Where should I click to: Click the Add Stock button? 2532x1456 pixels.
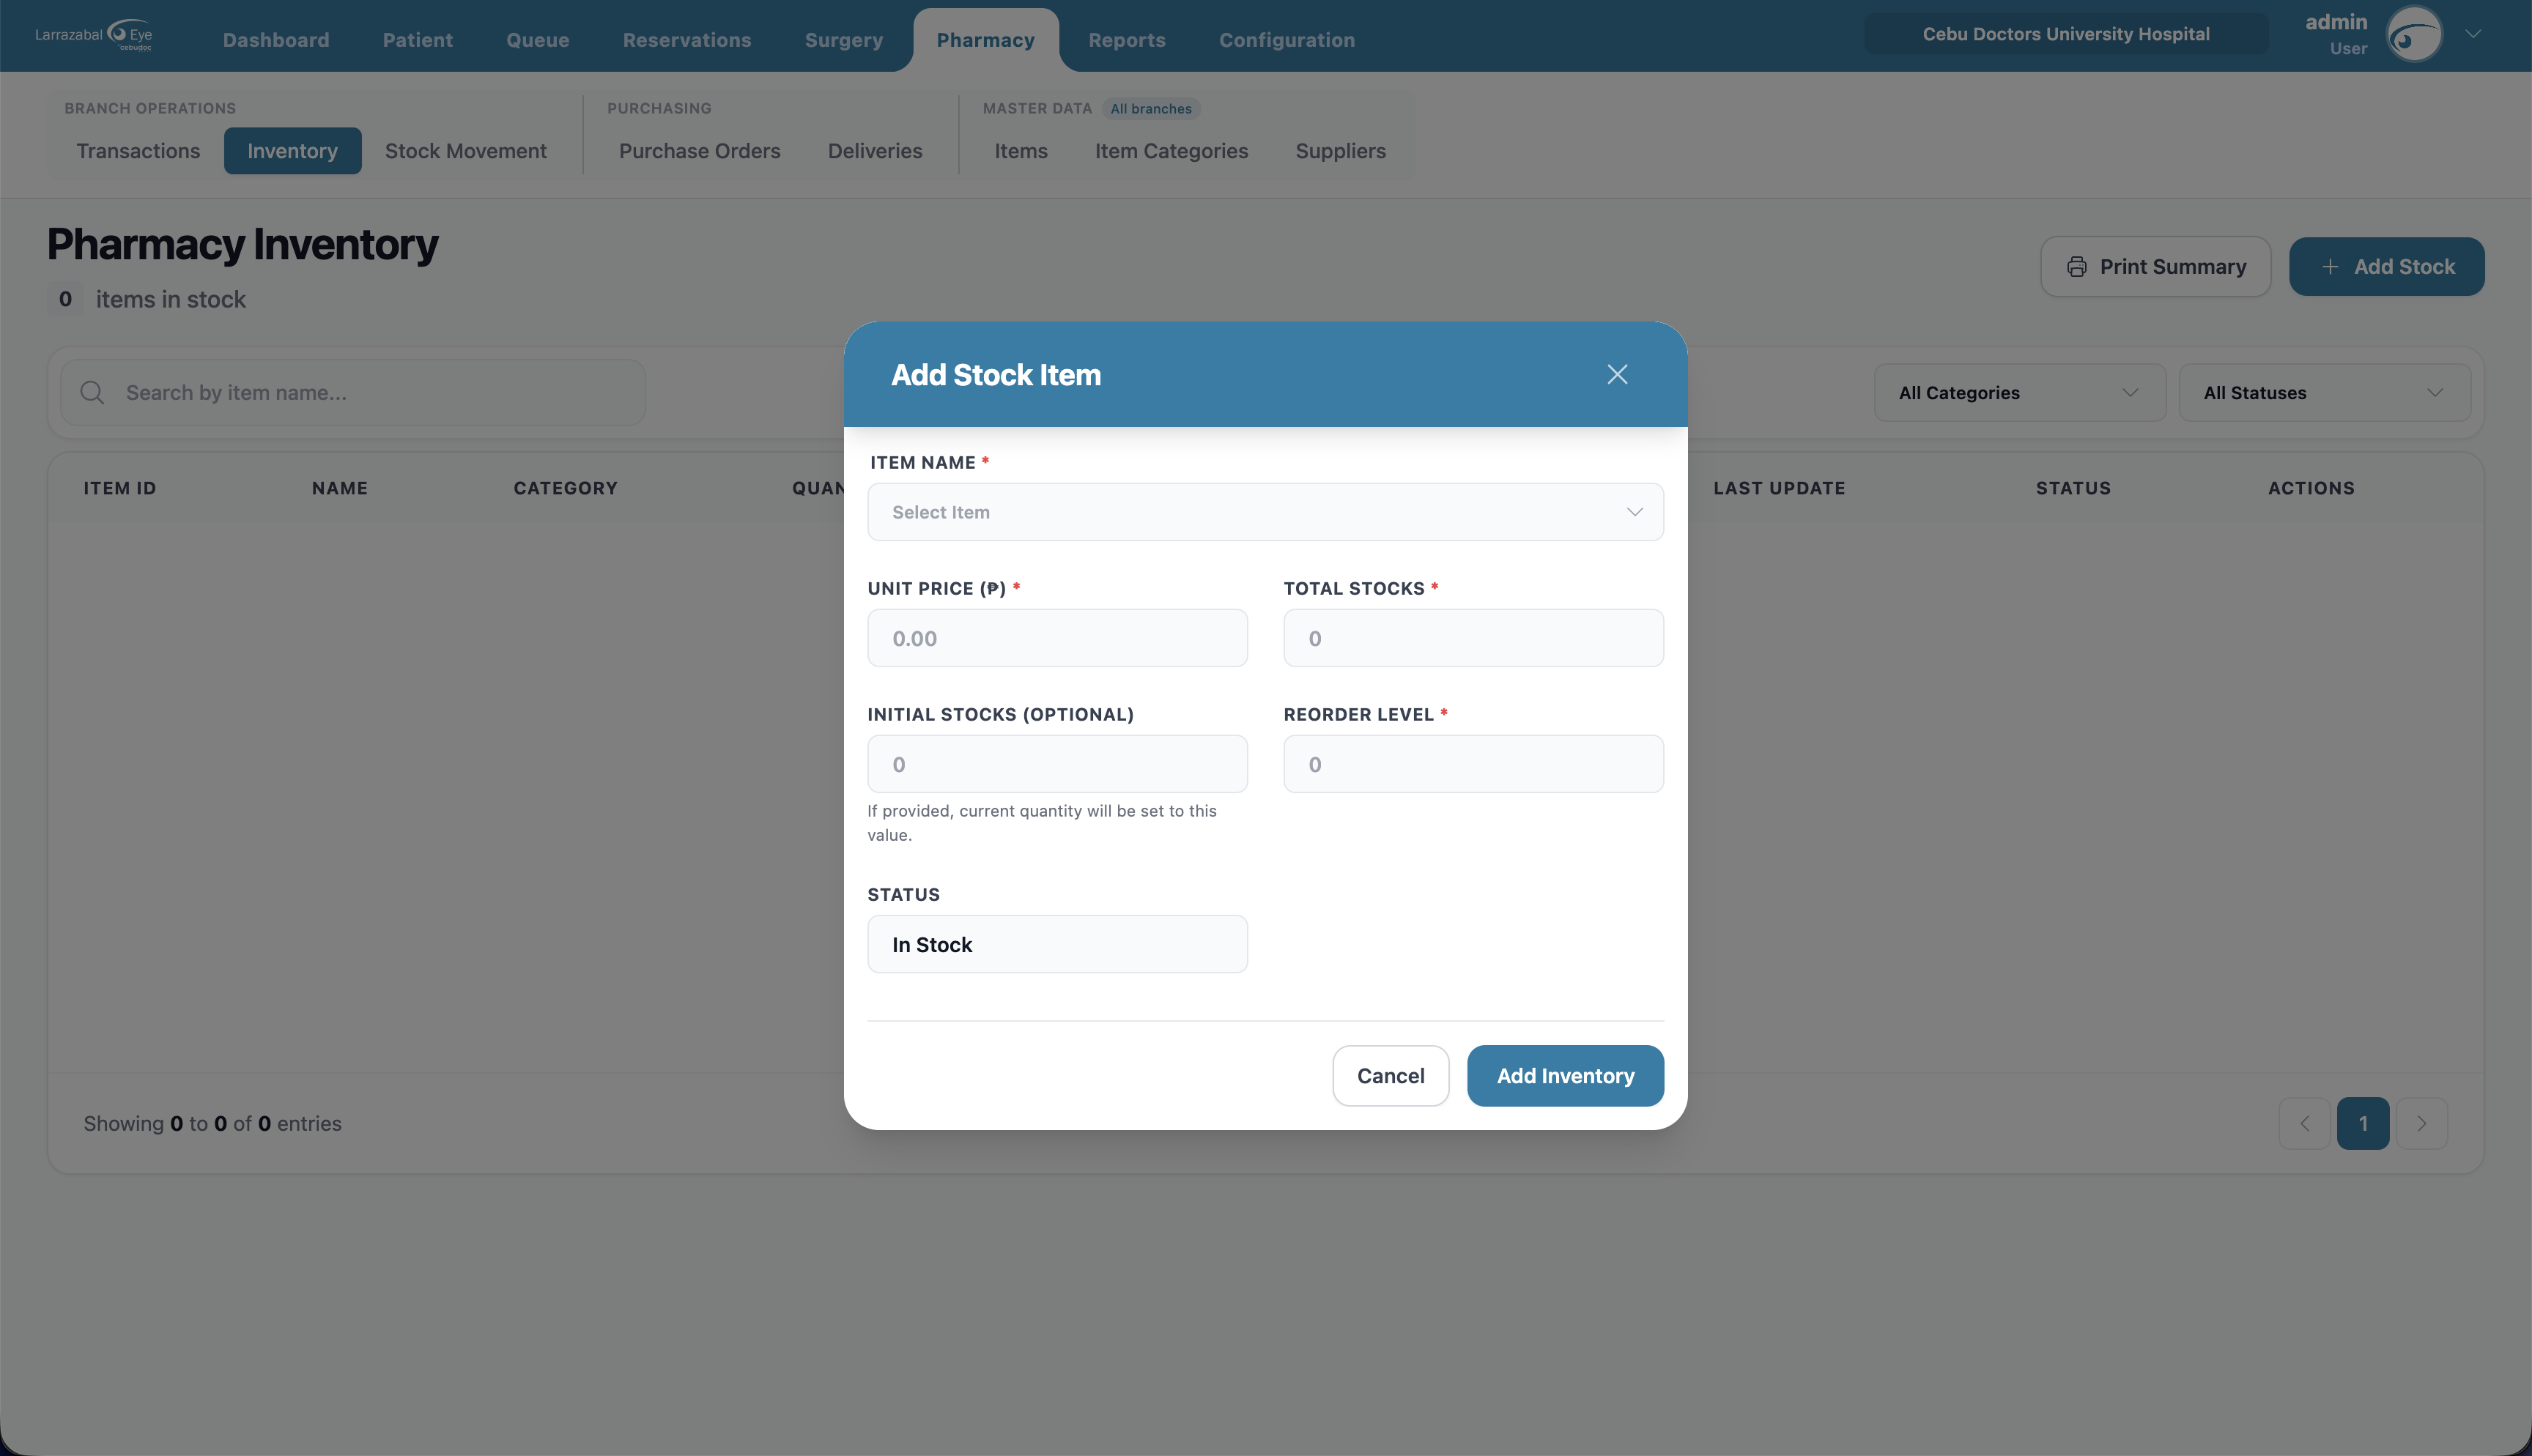pos(2386,267)
